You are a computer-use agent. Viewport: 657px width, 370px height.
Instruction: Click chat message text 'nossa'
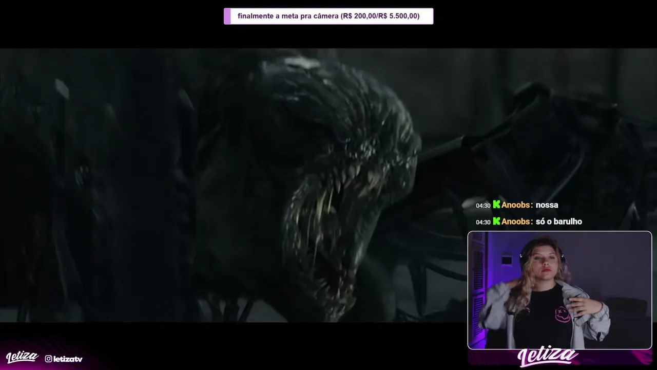click(x=547, y=205)
